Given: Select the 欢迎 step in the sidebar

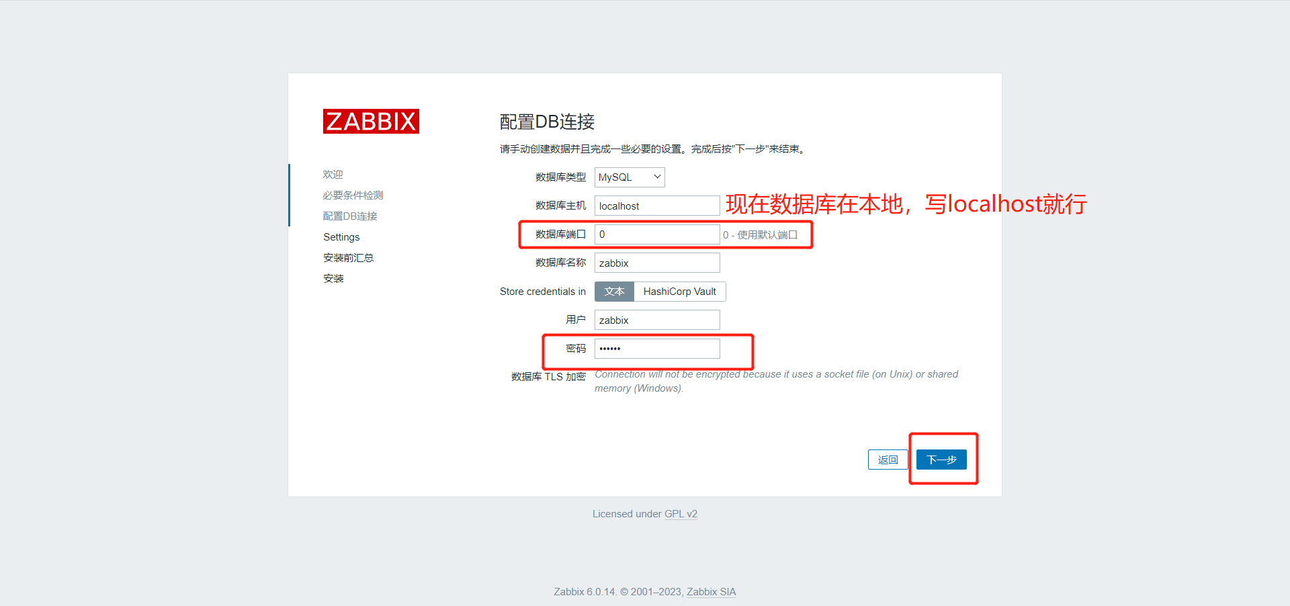Looking at the screenshot, I should click(x=333, y=175).
